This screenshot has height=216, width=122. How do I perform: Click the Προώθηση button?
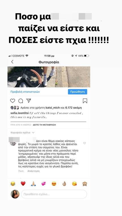[x=77, y=92]
